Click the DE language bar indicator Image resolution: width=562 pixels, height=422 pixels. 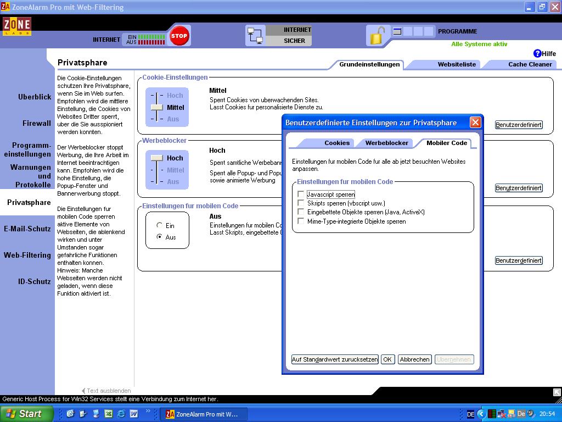pos(470,414)
